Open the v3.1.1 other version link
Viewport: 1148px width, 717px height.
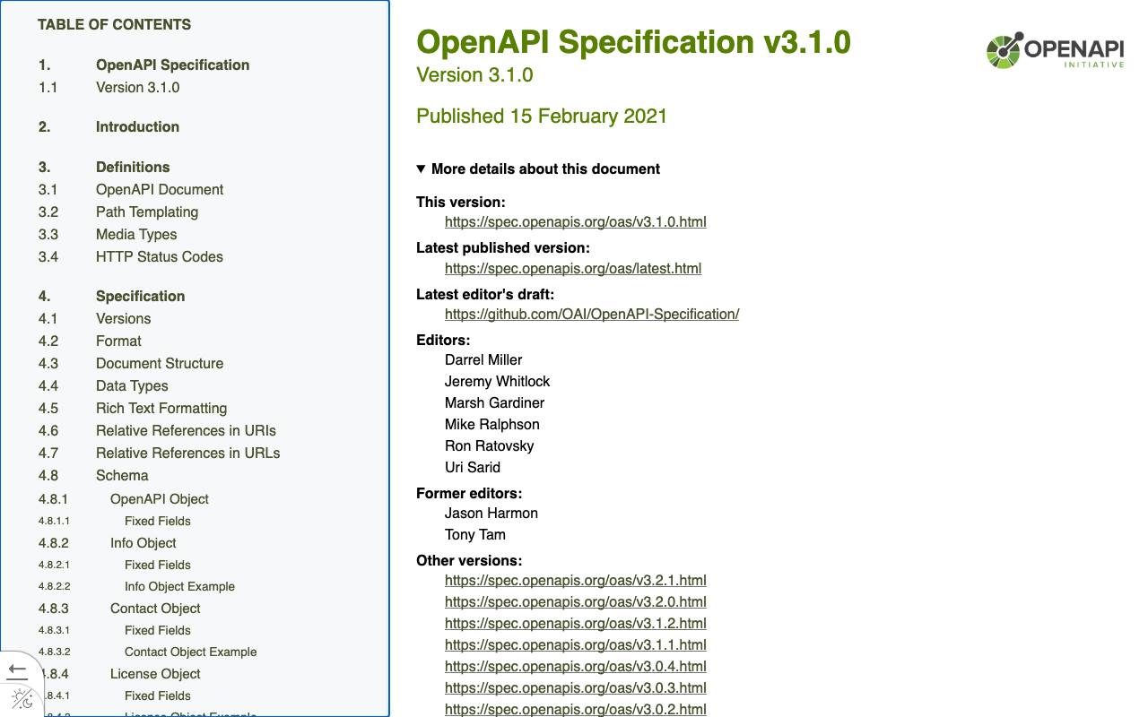[576, 644]
